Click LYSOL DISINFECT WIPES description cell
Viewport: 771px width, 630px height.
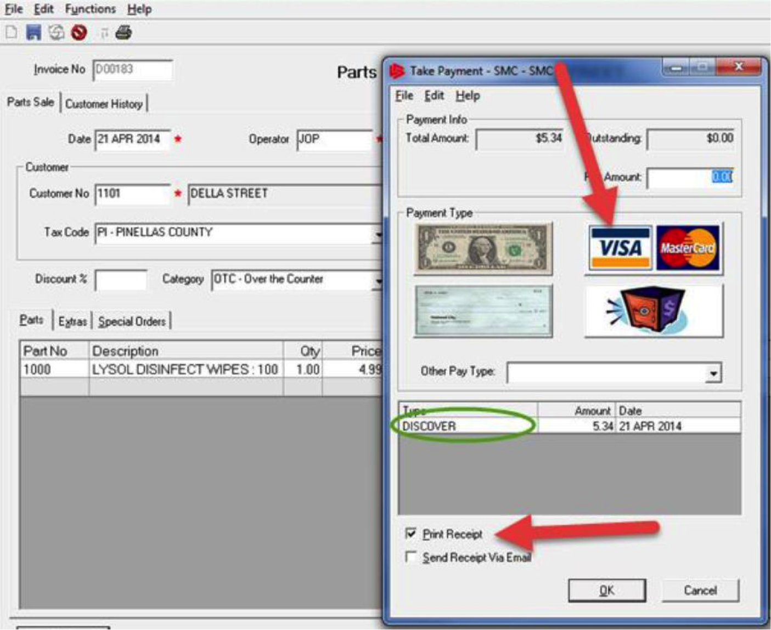(186, 370)
